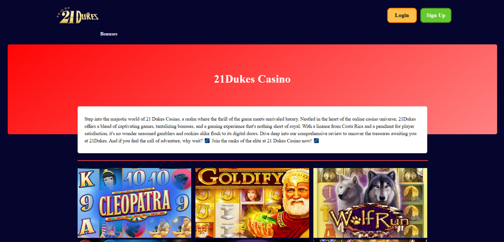Click the white wolf in Wolf Run
The width and height of the screenshot is (504, 242).
[x=348, y=189]
